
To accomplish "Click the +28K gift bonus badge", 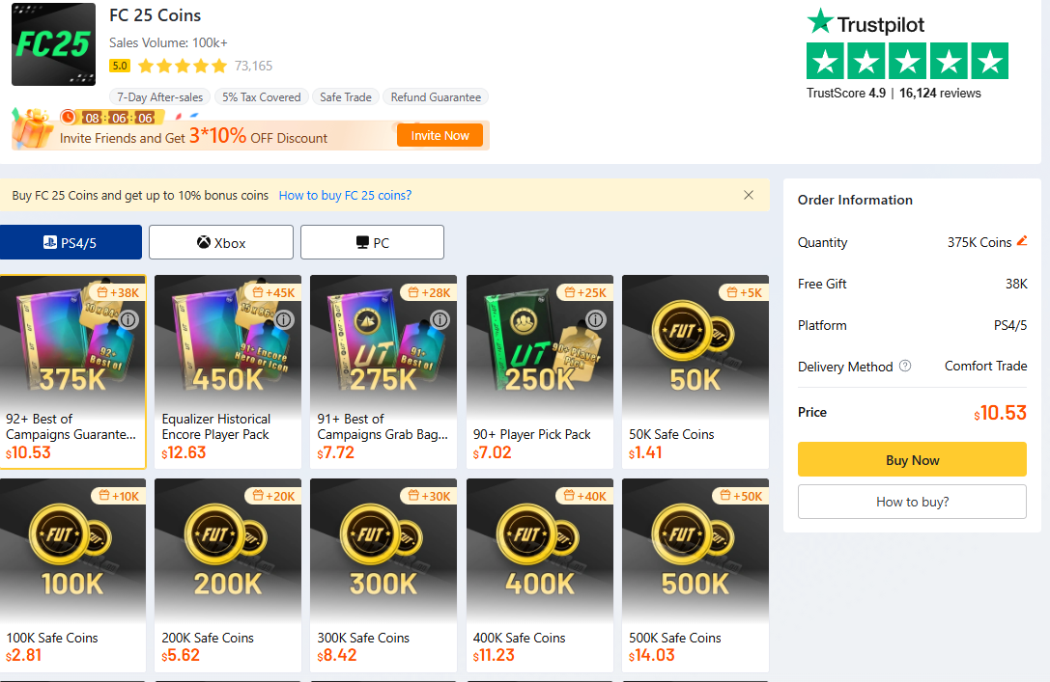I will click(x=429, y=292).
